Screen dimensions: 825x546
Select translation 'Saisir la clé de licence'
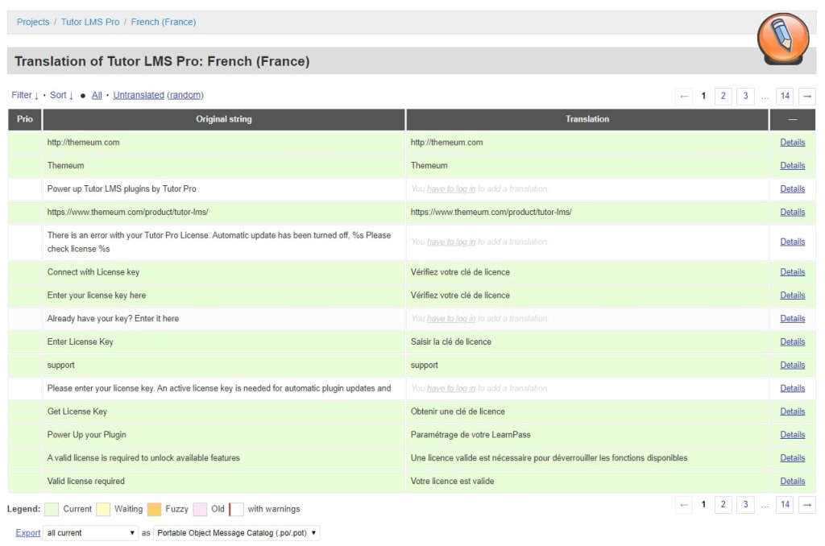point(451,342)
